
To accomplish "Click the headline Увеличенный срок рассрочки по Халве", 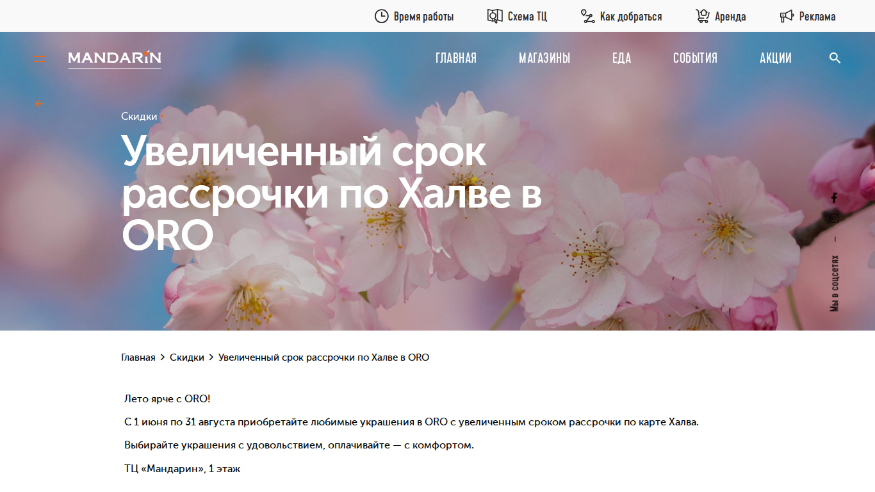I will pos(332,194).
